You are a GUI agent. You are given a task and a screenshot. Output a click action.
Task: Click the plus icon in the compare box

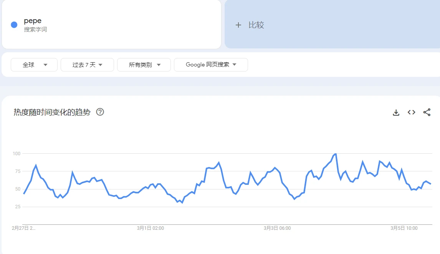(238, 25)
